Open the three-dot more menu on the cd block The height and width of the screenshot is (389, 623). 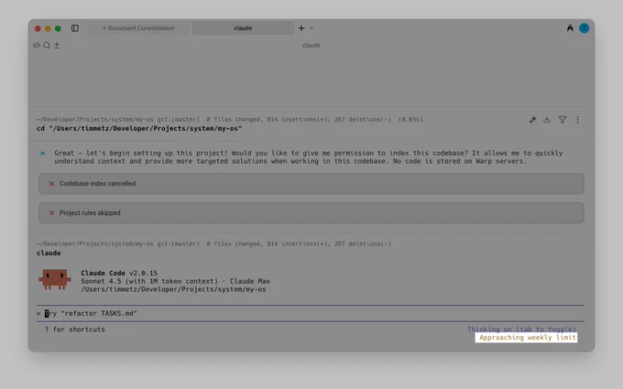coord(577,120)
